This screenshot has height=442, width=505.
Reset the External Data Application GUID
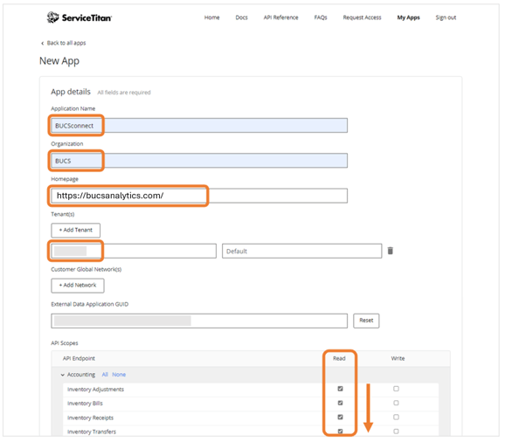pos(366,321)
